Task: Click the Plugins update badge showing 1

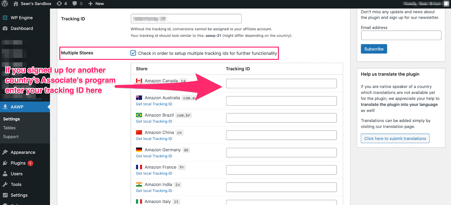Action: [x=30, y=163]
